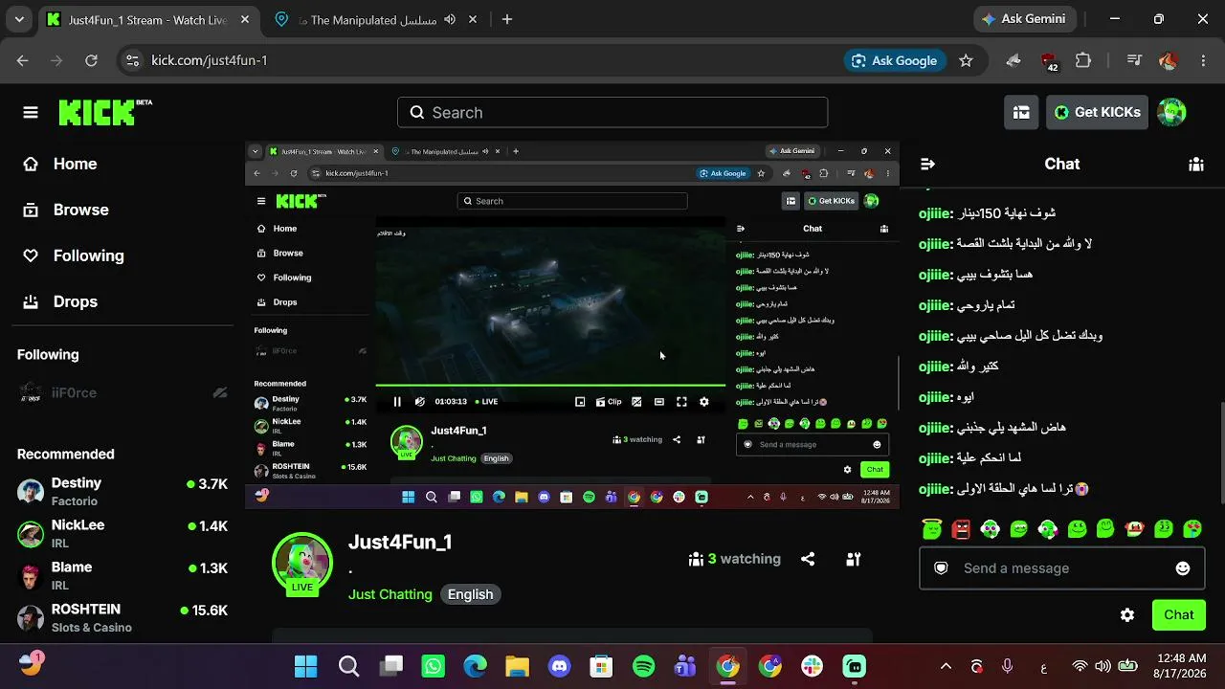Click the Ask Google button
This screenshot has height=689, width=1225.
click(x=895, y=60)
